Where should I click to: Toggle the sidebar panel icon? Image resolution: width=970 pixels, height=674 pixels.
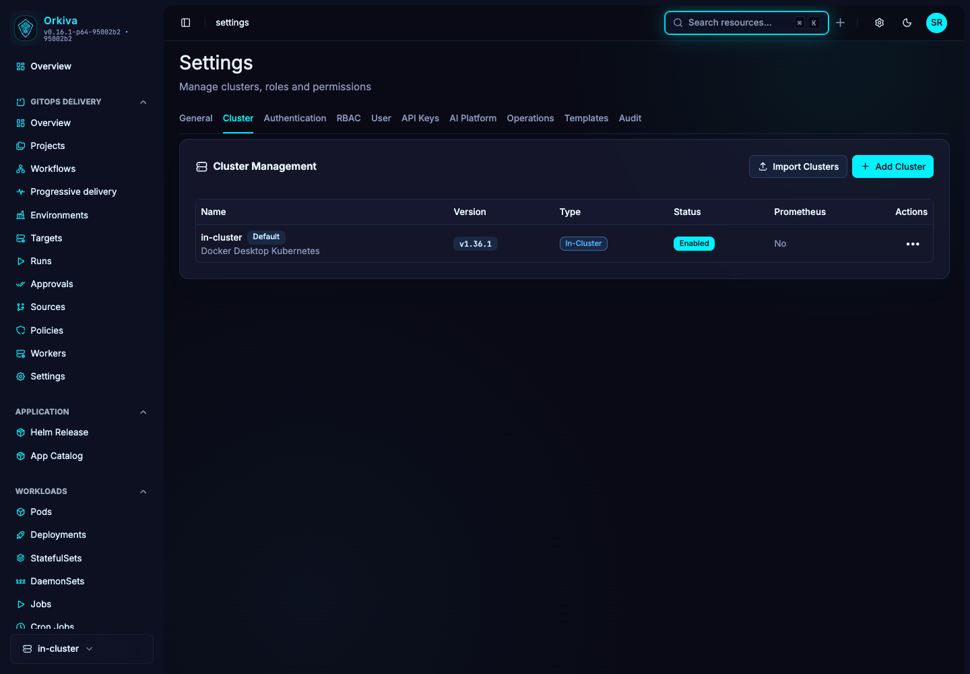186,23
